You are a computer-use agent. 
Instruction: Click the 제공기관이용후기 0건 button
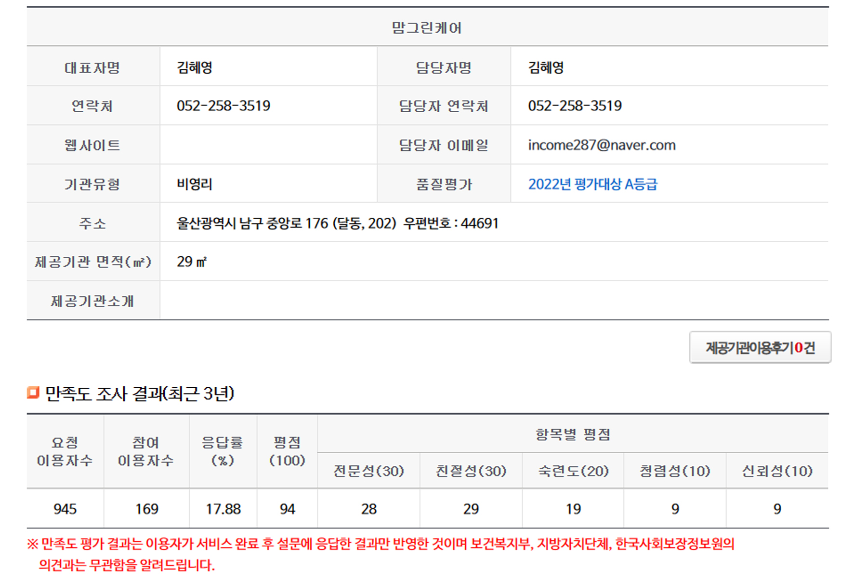761,348
